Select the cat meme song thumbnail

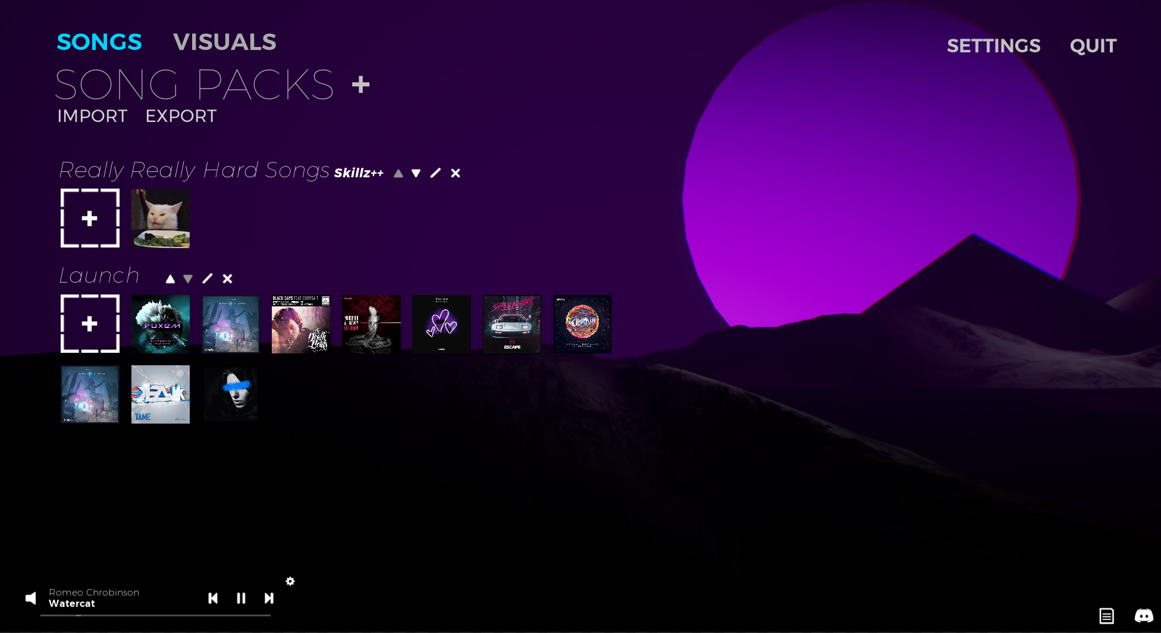160,218
